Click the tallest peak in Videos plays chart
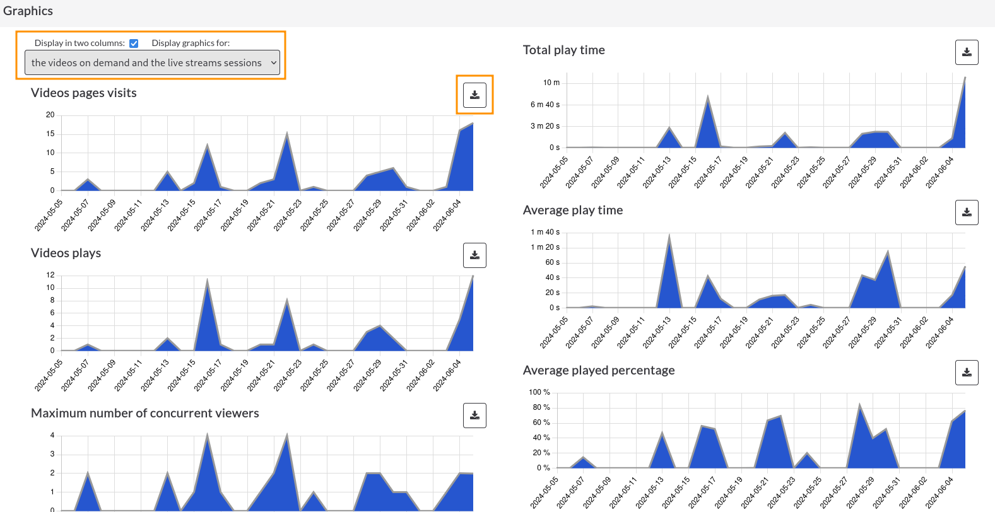The height and width of the screenshot is (512, 995). pyautogui.click(x=473, y=276)
